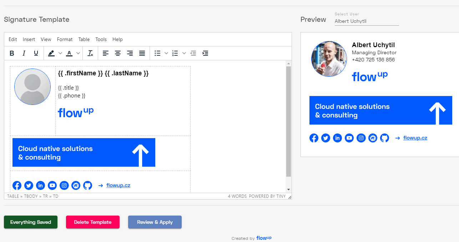
Task: Toggle italic formatting in editor toolbar
Action: 24,53
